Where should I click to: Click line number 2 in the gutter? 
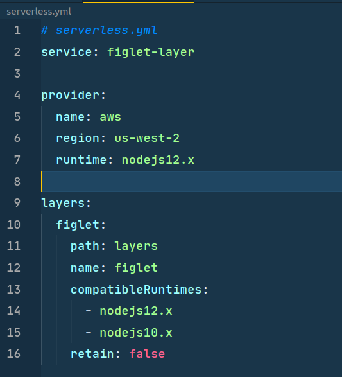coord(17,52)
